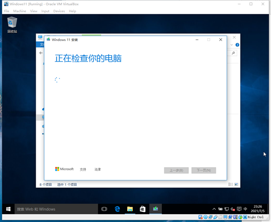The image size is (271, 222).
Task: Click the 下一页(N) next button
Action: point(204,170)
